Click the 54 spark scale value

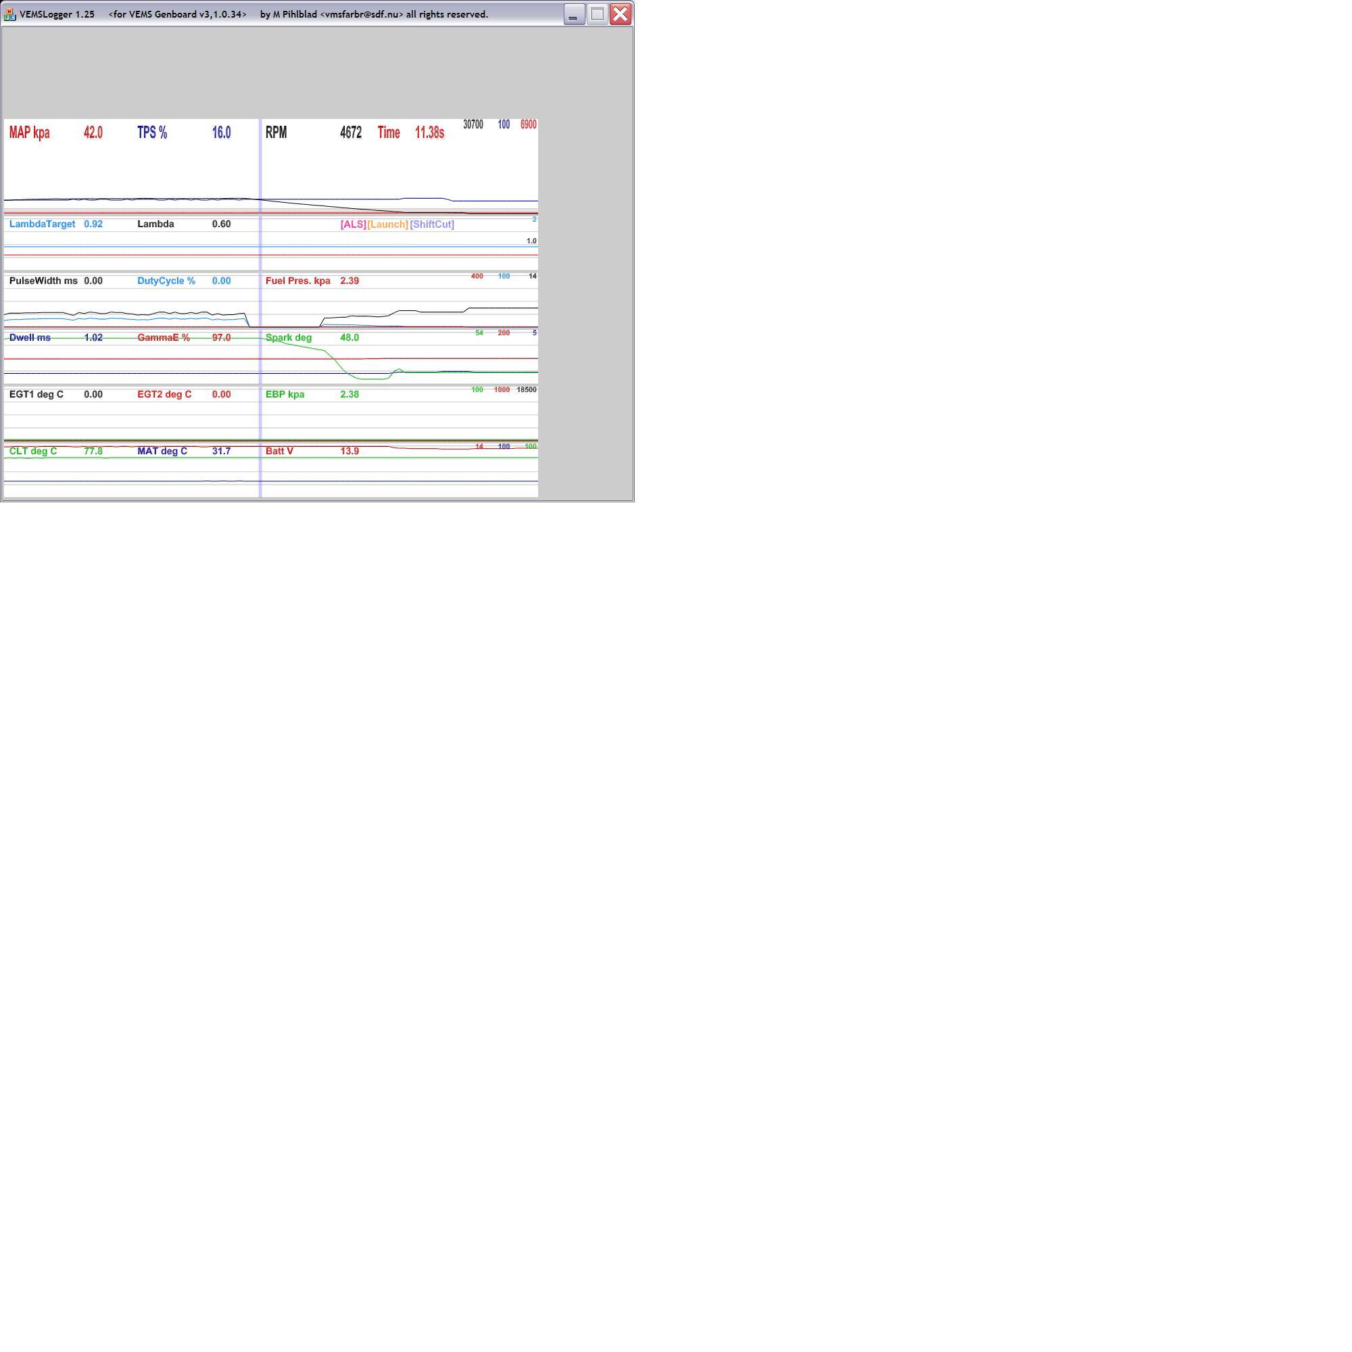coord(479,333)
